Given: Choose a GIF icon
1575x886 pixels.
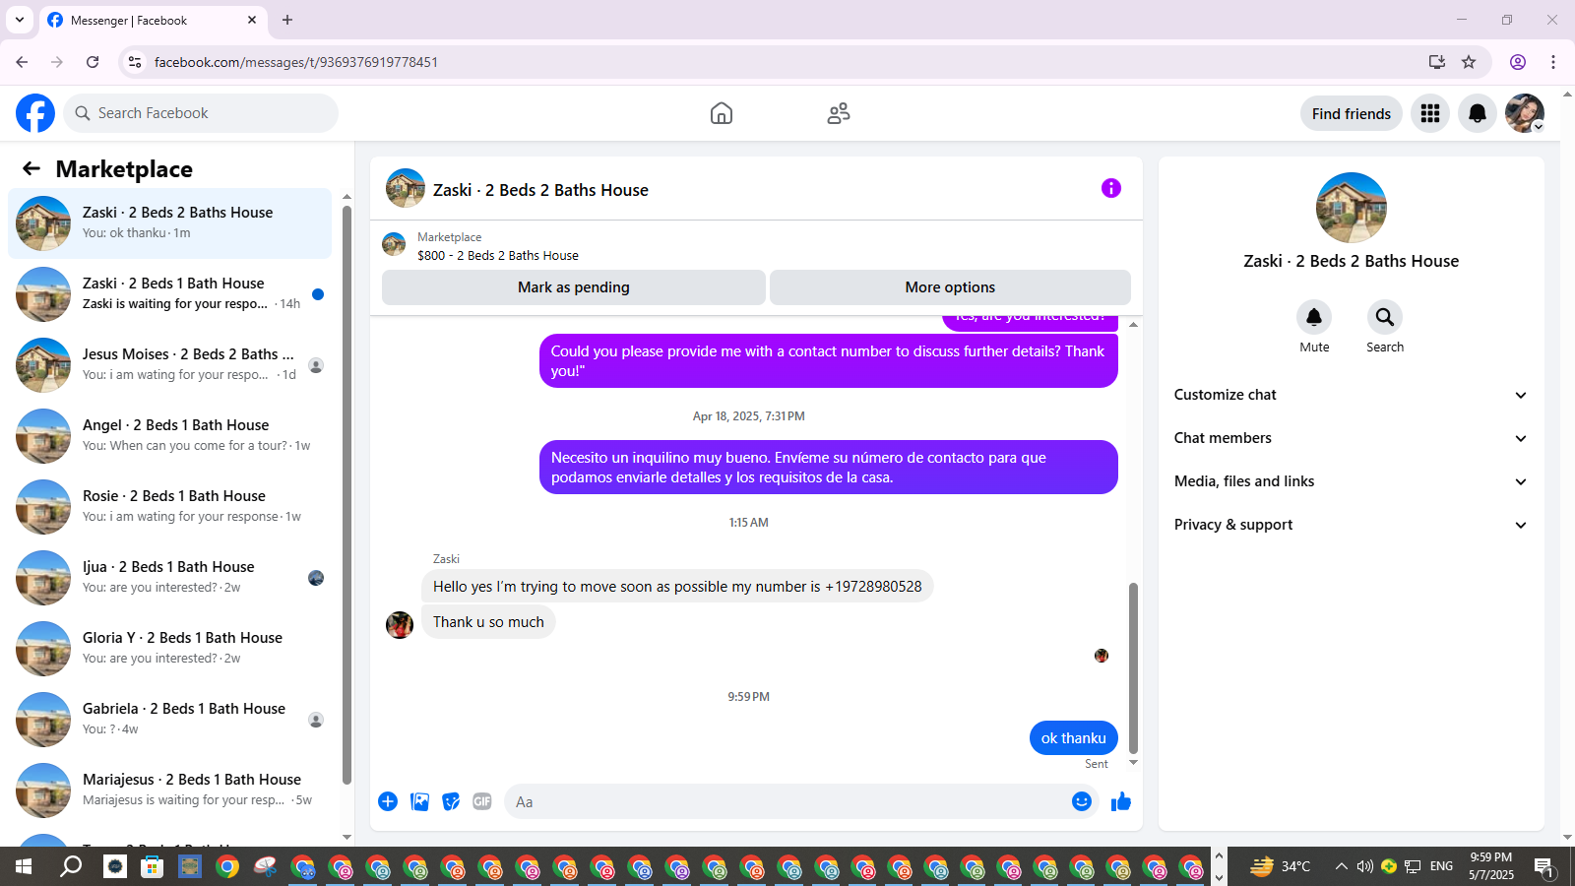Looking at the screenshot, I should tap(482, 801).
